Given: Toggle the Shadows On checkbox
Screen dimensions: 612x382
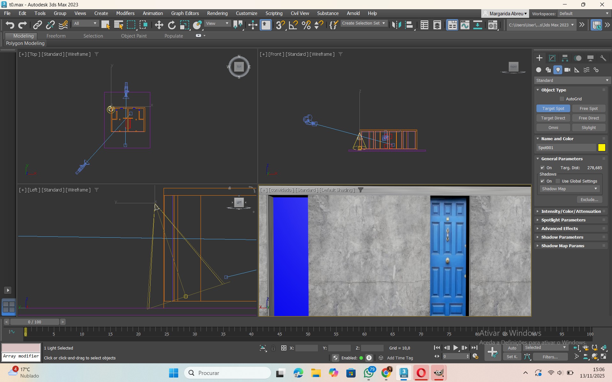Looking at the screenshot, I should tap(542, 181).
